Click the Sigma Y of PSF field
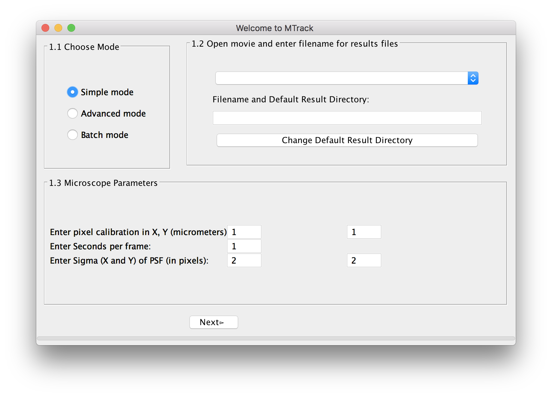 click(364, 260)
